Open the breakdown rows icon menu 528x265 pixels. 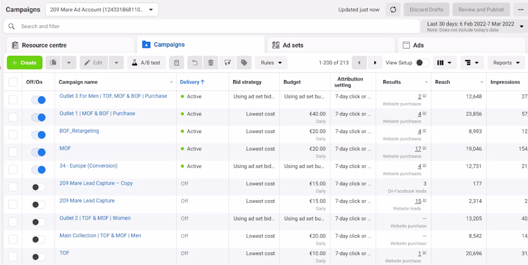(x=472, y=62)
